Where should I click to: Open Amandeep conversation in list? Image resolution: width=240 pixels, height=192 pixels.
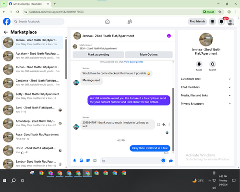pos(32,123)
